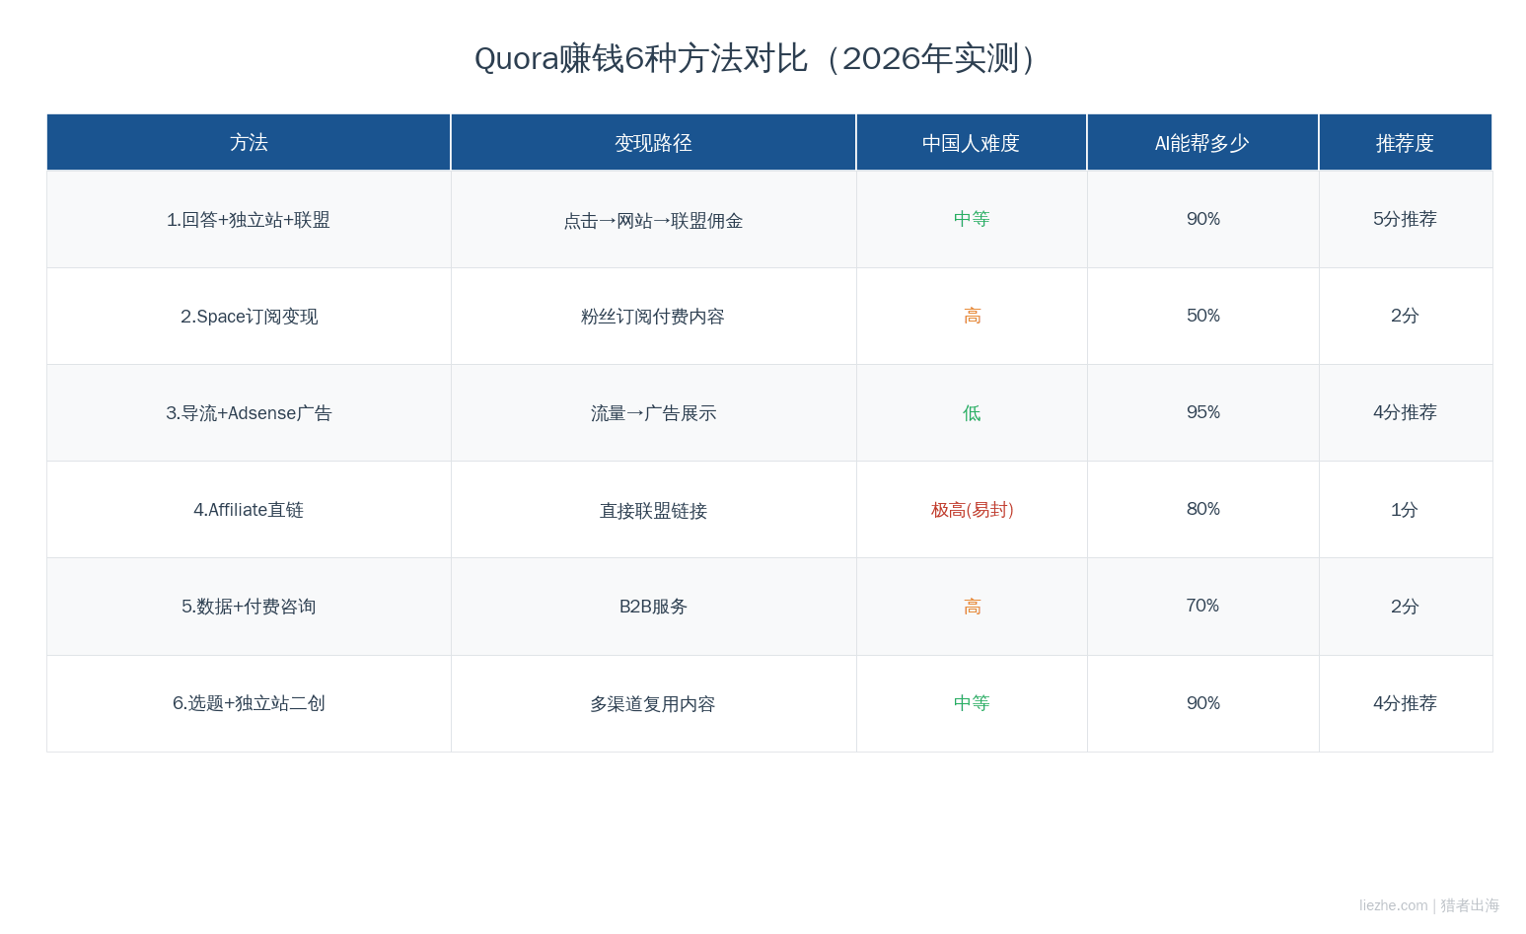Click "中等" in the 回答+独立站+联盟 row

point(972,219)
